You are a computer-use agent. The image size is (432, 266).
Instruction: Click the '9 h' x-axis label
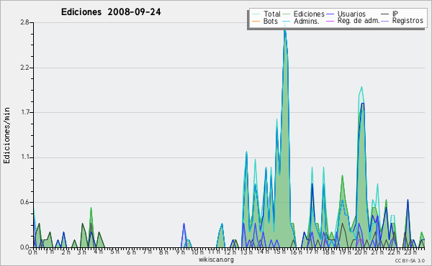180,252
